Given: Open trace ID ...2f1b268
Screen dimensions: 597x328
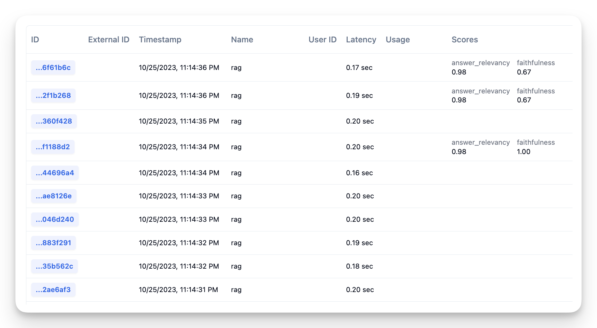Looking at the screenshot, I should pos(53,96).
